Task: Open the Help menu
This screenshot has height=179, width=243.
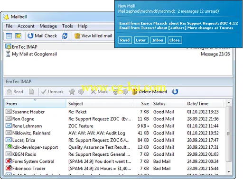Action: tap(83, 26)
